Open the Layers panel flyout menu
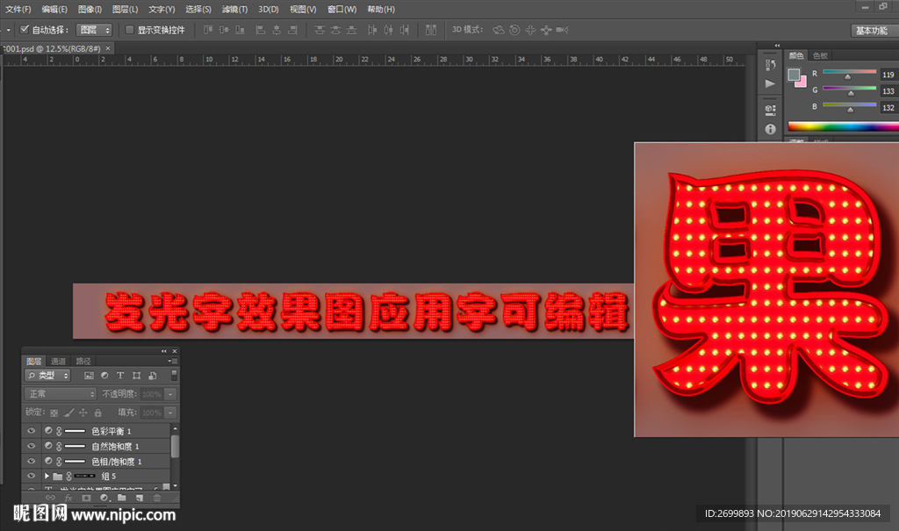 (172, 362)
